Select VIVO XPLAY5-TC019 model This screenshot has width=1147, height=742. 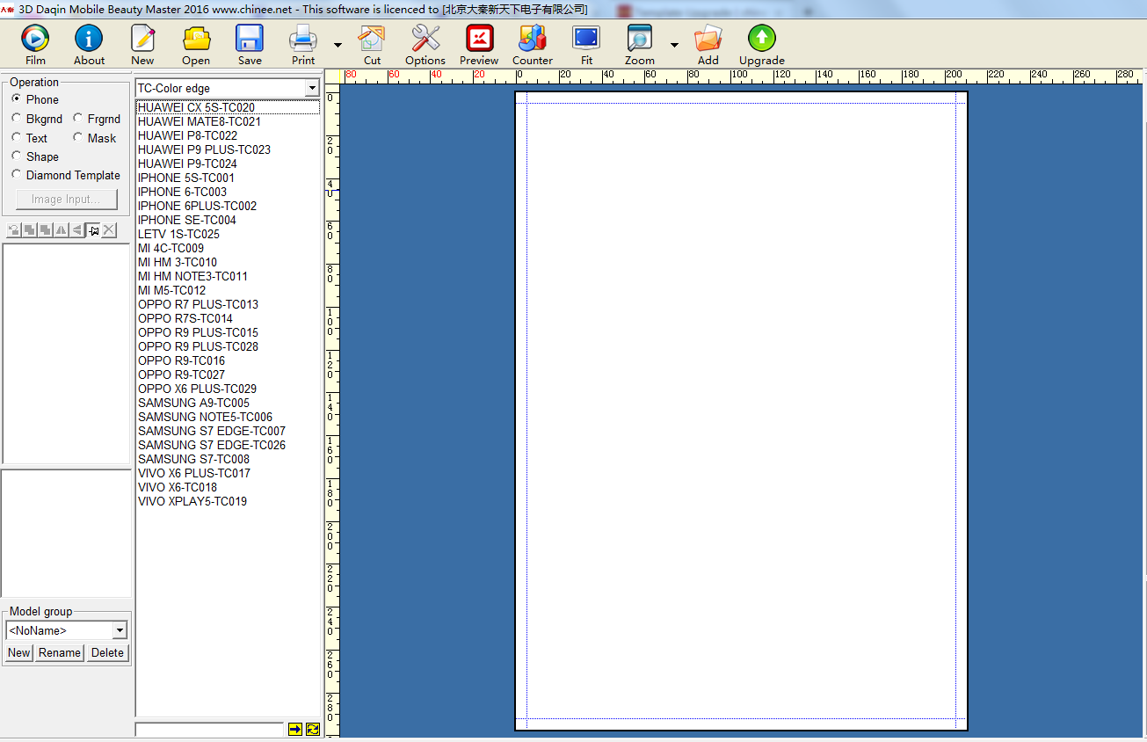tap(228, 501)
